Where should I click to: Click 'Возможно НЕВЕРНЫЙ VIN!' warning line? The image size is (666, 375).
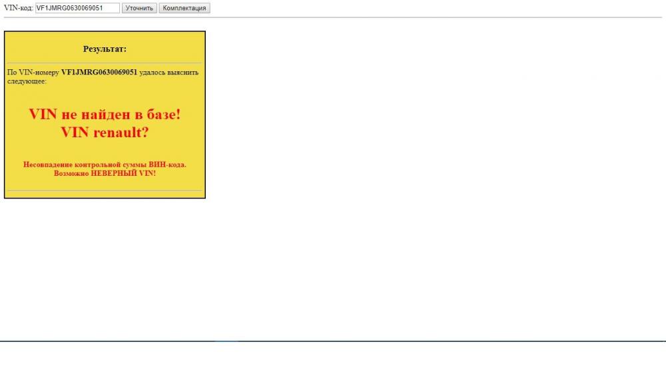105,173
